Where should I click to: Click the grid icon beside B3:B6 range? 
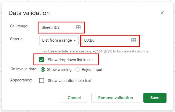point(134,40)
